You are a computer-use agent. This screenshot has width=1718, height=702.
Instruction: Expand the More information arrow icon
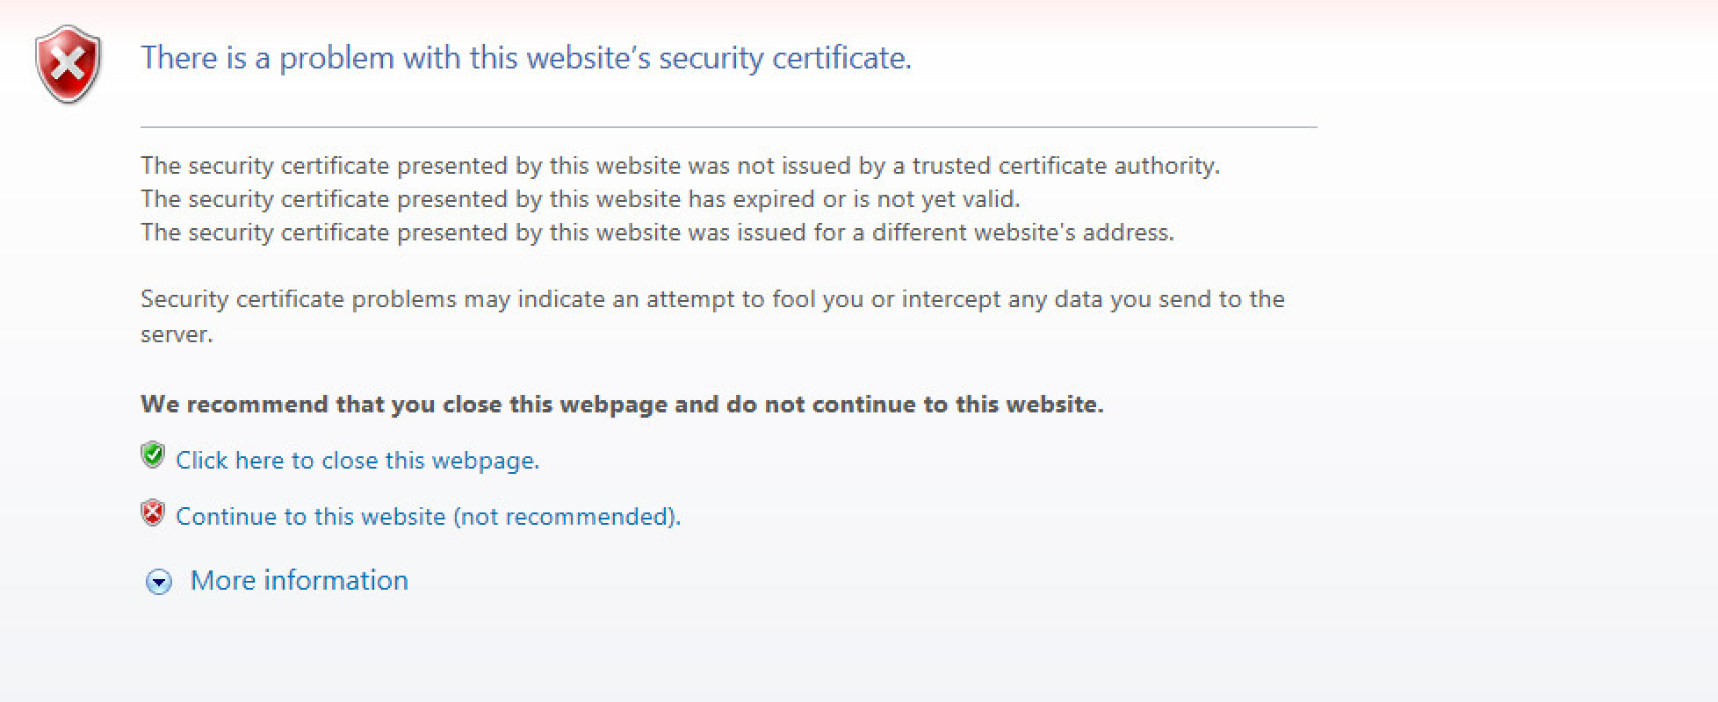pos(159,582)
